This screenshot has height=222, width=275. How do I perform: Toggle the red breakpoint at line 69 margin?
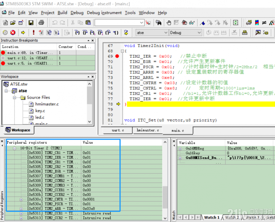pyautogui.click(x=117, y=56)
